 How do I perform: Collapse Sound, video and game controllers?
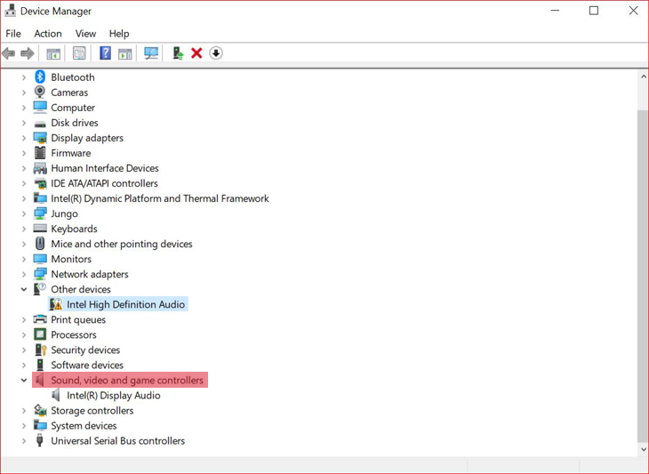(24, 381)
